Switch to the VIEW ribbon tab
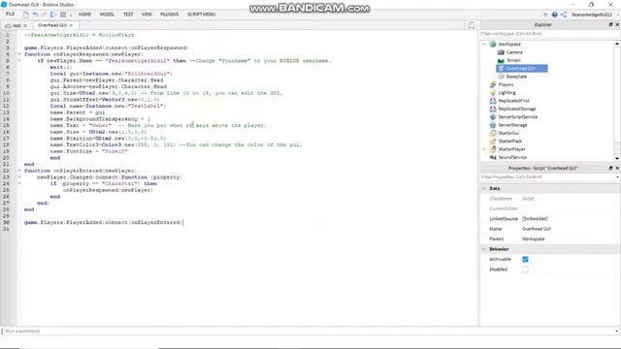This screenshot has width=621, height=349. pyautogui.click(x=147, y=15)
